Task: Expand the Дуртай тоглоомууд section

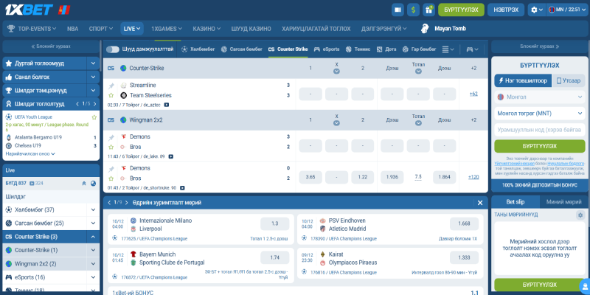Action: point(93,63)
